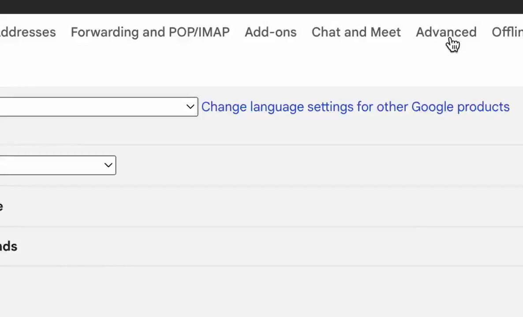Click the shorter dropdown's chevron arrow
The image size is (523, 317).
108,165
